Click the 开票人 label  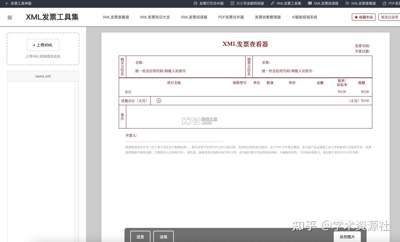(131, 135)
